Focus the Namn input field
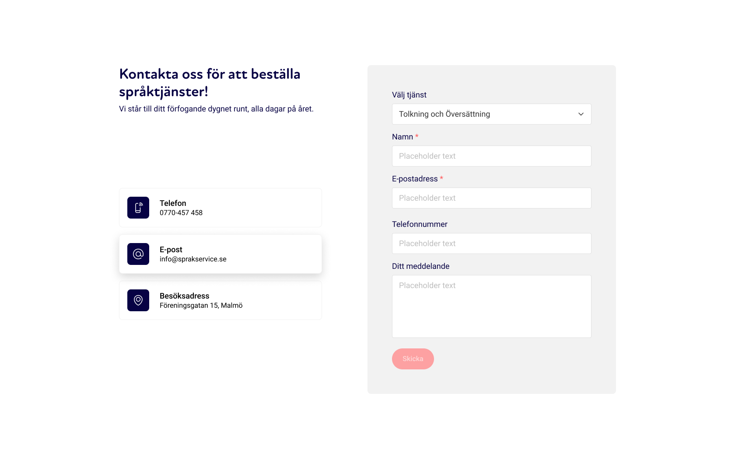 (492, 156)
